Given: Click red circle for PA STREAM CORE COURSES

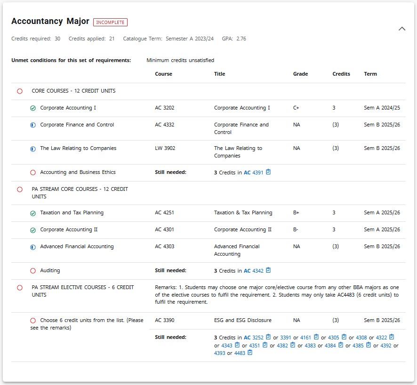Looking at the screenshot, I should [20, 189].
